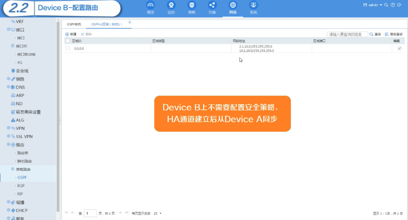Screen dimensions: 408x220
Task: Click the 高级查询 advanced query button
Action: pos(394,34)
